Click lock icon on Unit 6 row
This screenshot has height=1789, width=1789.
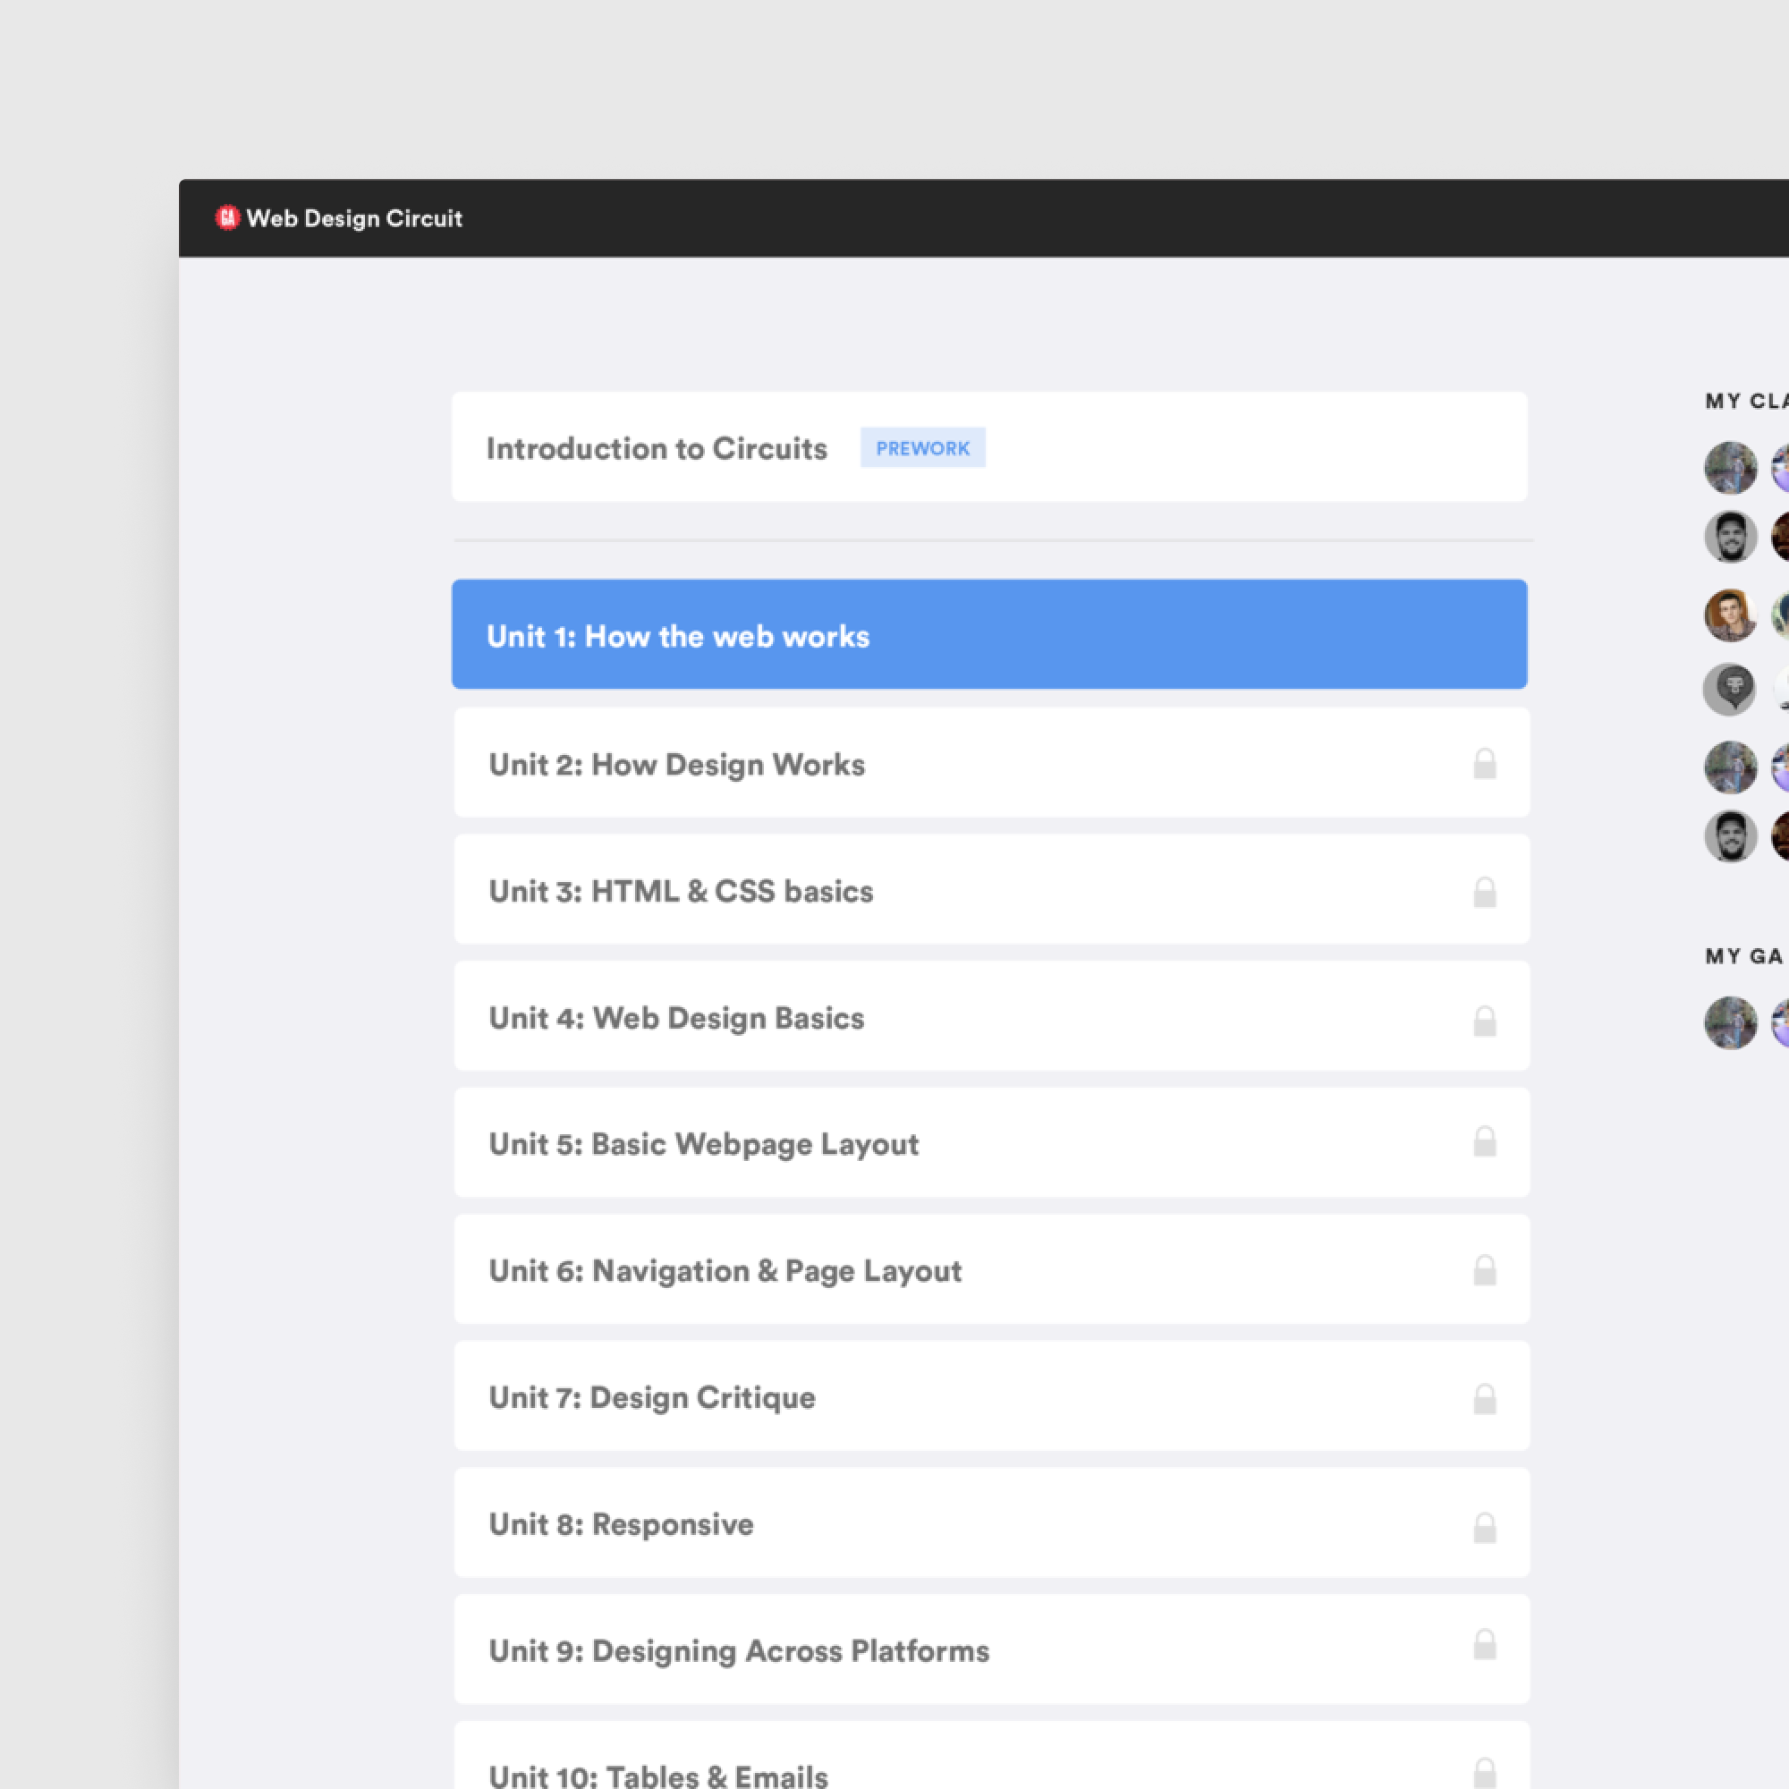tap(1484, 1269)
